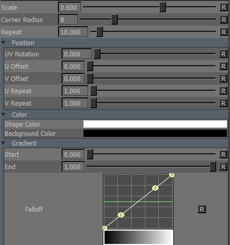Reset the Scale value with R button
This screenshot has width=230, height=245.
click(224, 8)
